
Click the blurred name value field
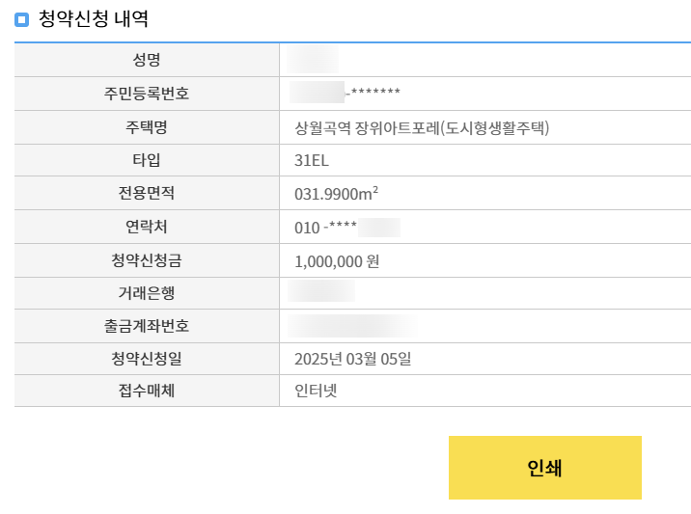click(x=313, y=59)
